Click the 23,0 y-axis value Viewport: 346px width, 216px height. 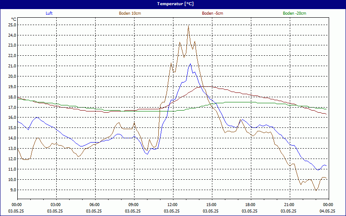13,45
